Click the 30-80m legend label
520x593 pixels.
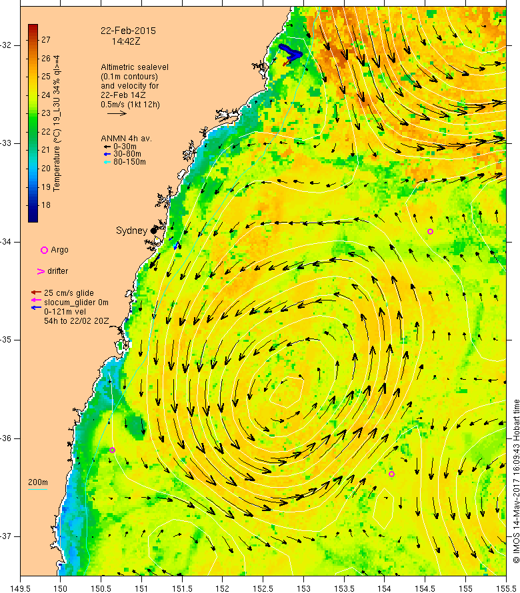click(127, 155)
